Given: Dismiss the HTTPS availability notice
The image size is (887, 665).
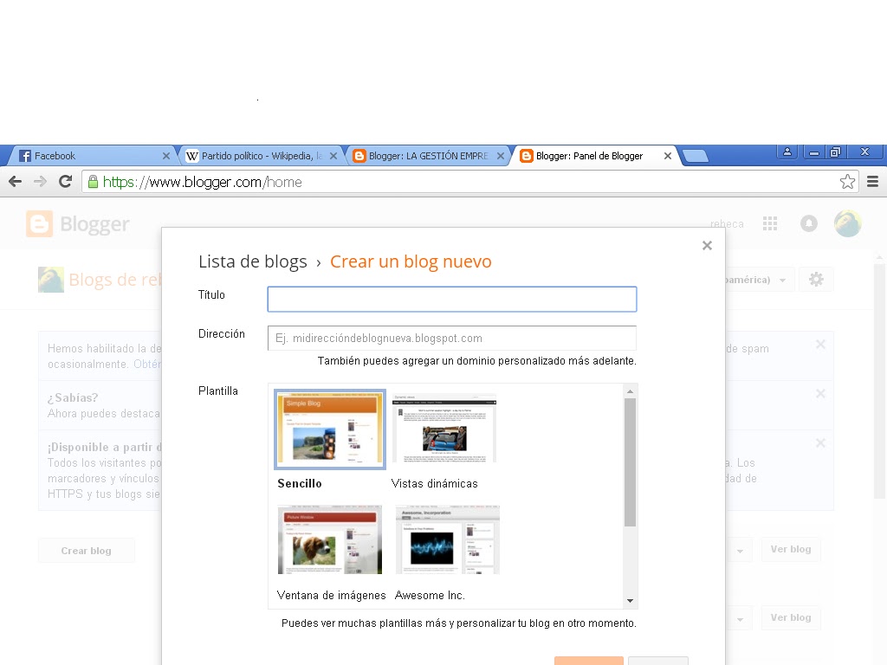Looking at the screenshot, I should click(x=820, y=443).
